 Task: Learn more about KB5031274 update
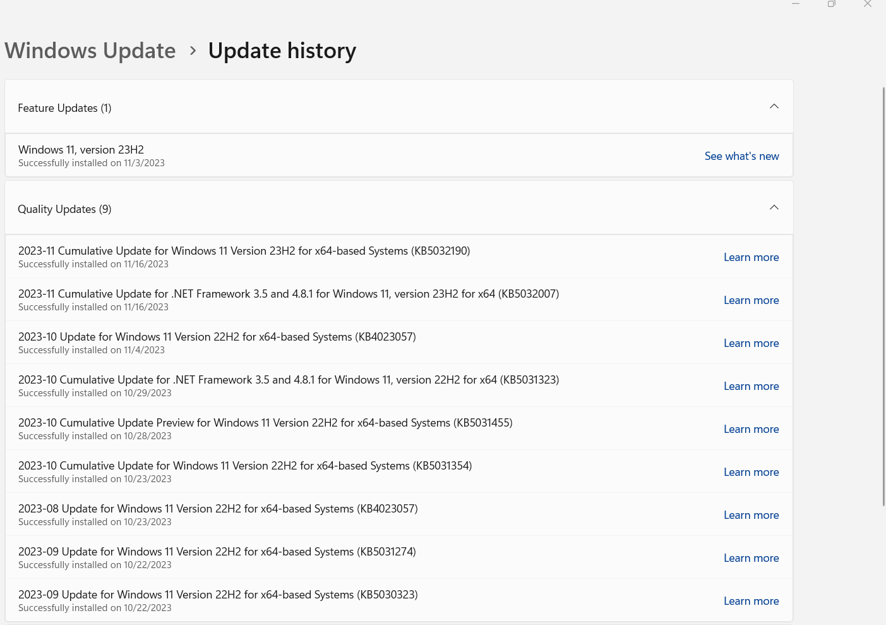tap(751, 558)
